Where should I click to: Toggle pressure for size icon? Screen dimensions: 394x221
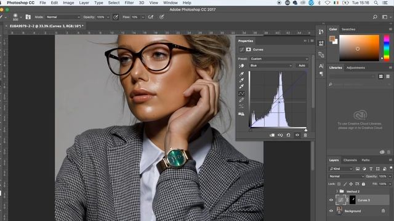161,17
